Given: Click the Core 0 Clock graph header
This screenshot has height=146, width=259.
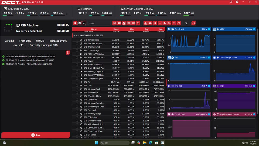Looking at the screenshot, I should click(189, 114).
